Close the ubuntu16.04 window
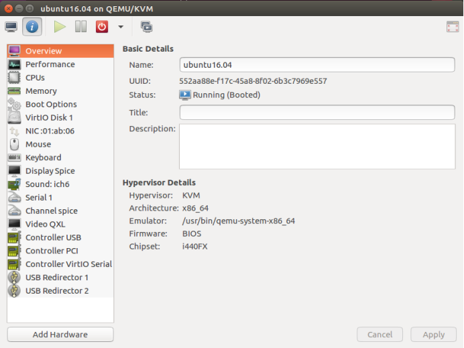464x348 pixels. (9, 9)
